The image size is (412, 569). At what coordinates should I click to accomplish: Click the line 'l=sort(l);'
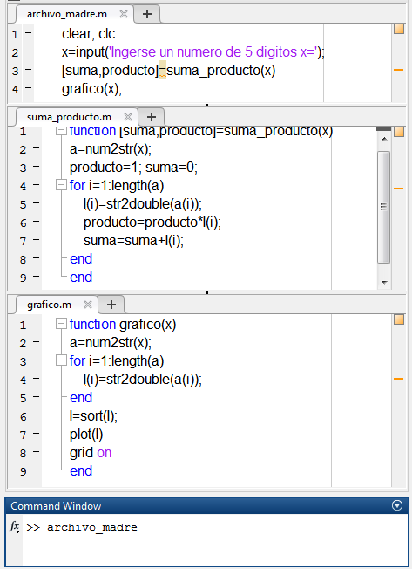(x=93, y=416)
